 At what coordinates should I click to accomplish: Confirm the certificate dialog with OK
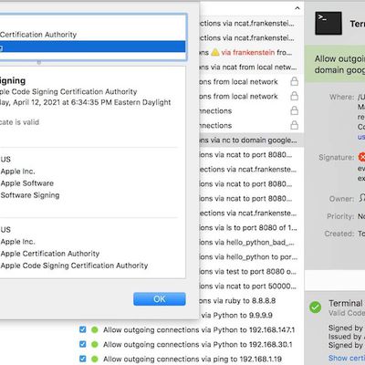160,299
